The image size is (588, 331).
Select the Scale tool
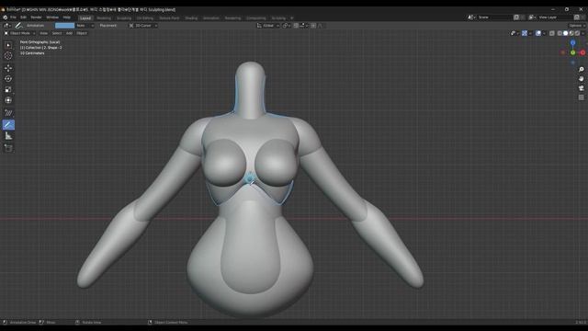pyautogui.click(x=8, y=89)
